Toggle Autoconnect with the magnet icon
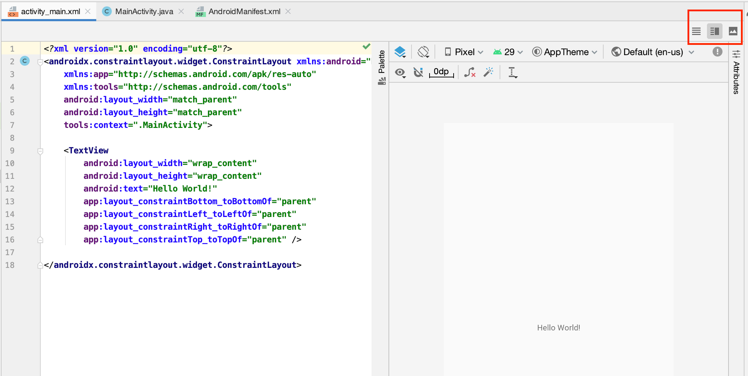Screen dimensions: 748x376 pyautogui.click(x=419, y=72)
